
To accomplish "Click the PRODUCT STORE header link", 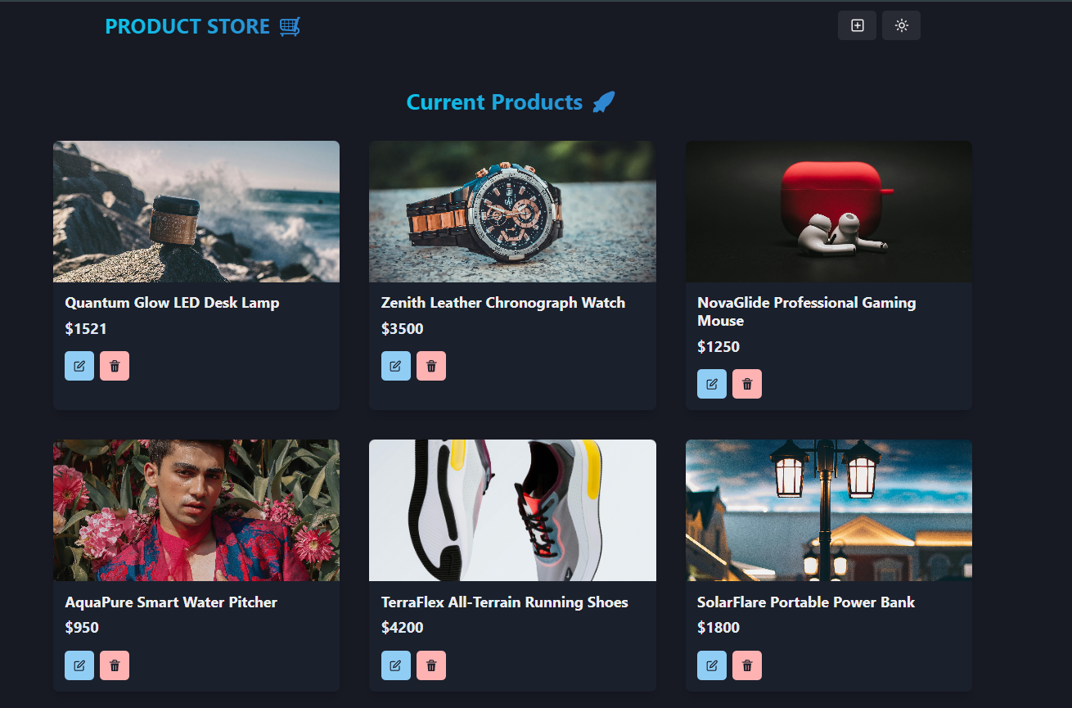I will 188,26.
